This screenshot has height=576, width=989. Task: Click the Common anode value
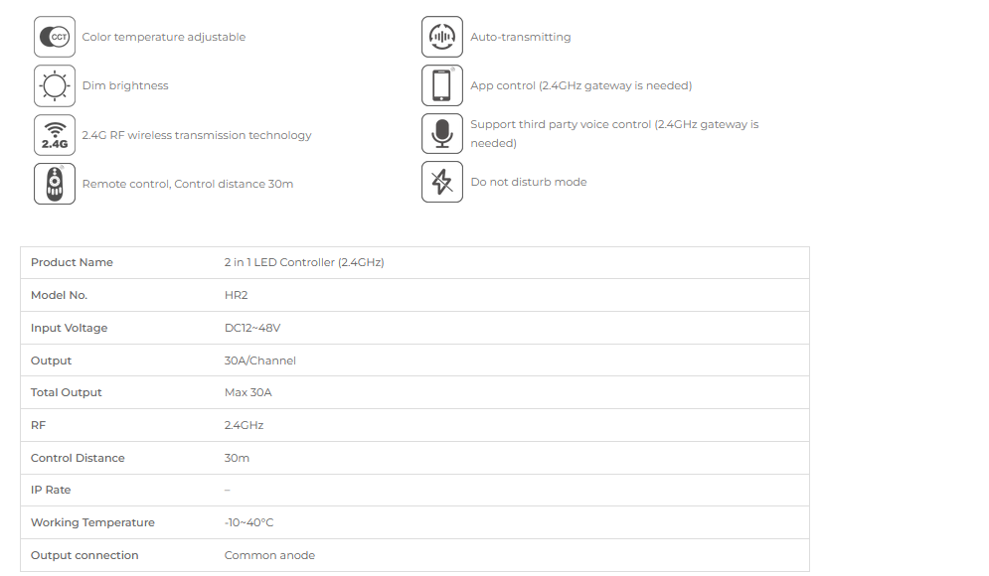[x=269, y=555]
